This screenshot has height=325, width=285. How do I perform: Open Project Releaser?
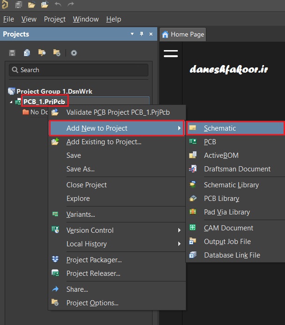pos(117,273)
